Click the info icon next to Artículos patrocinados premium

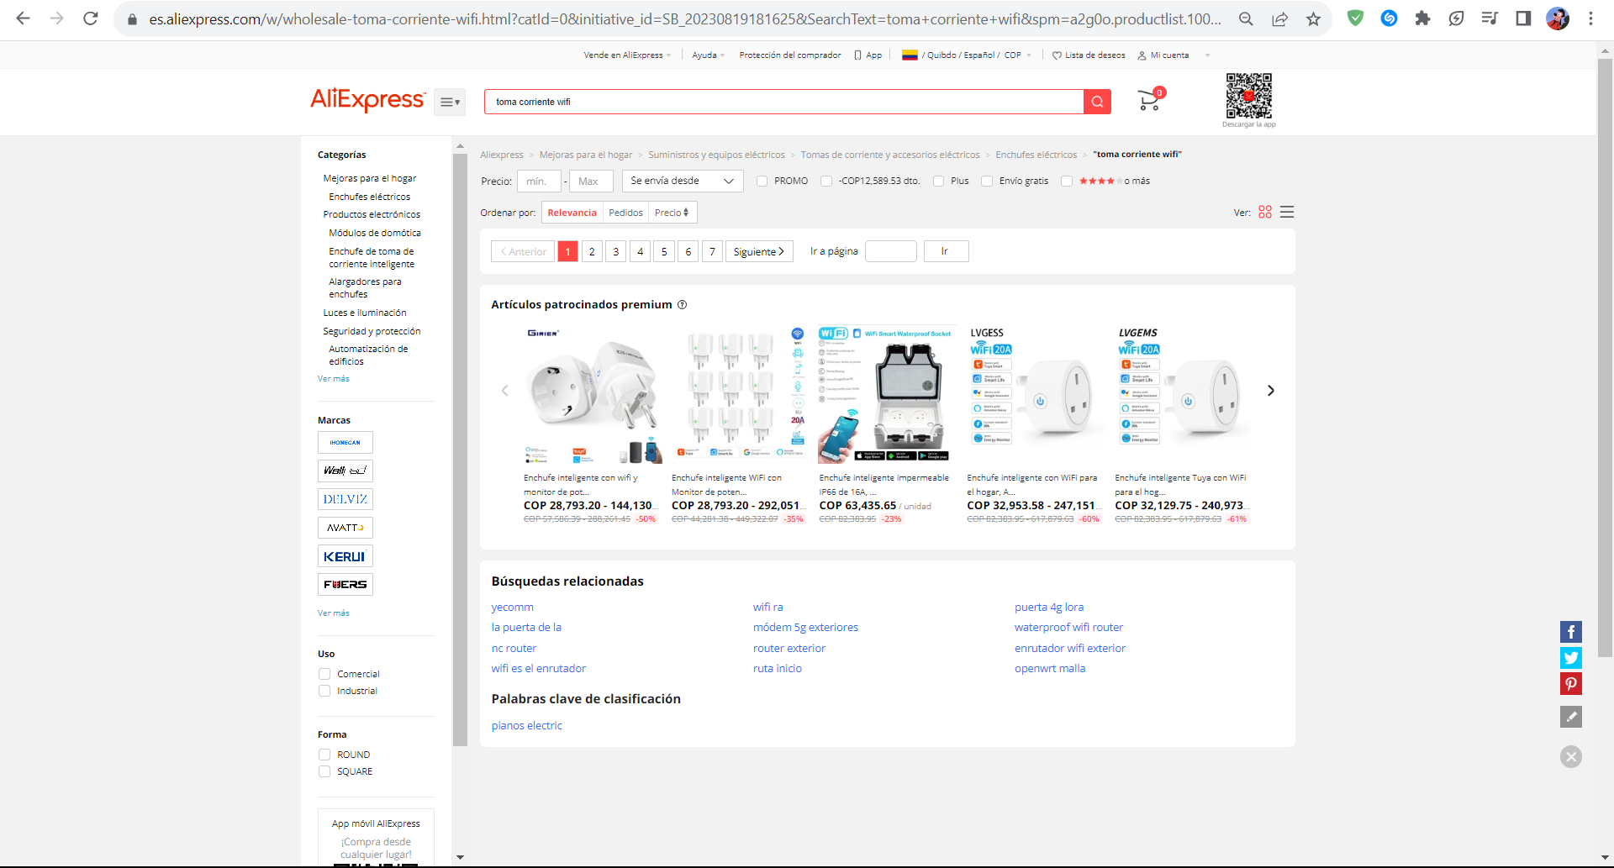tap(682, 304)
